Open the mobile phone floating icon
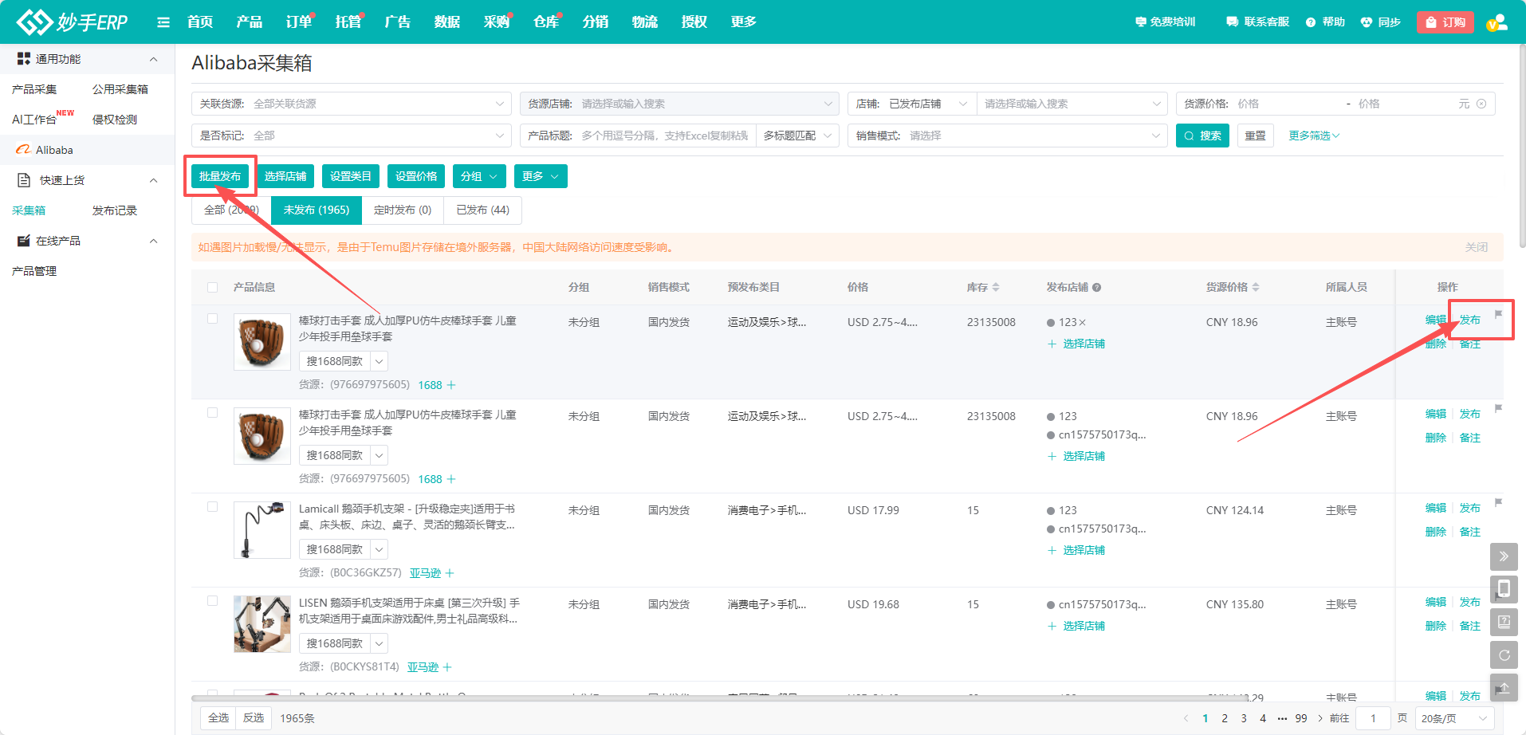1526x735 pixels. pyautogui.click(x=1503, y=589)
